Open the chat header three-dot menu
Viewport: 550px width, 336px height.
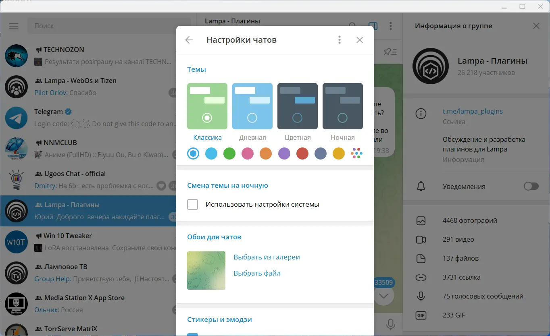click(390, 26)
